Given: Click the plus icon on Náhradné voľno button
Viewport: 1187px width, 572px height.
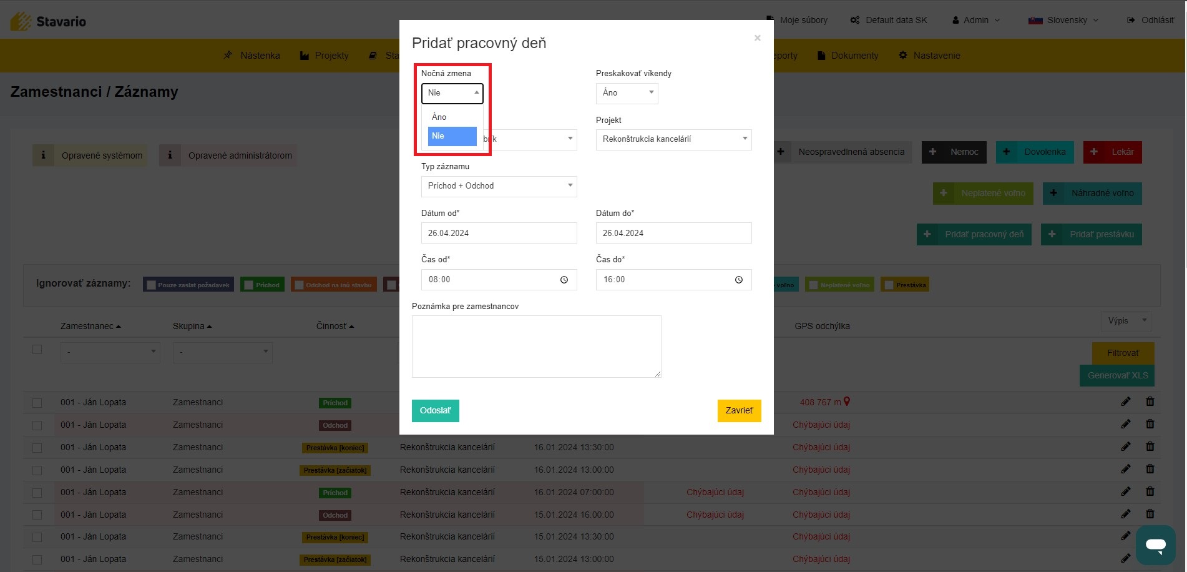Looking at the screenshot, I should click(x=1053, y=193).
